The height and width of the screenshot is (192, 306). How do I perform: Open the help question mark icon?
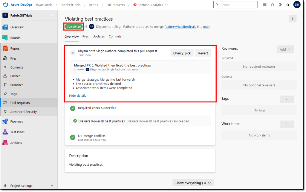tap(280, 5)
